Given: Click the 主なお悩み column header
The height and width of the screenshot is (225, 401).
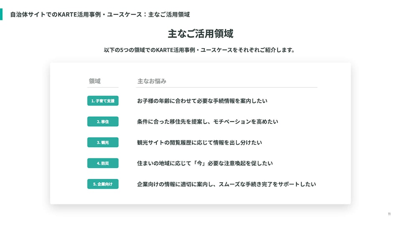Looking at the screenshot, I should [152, 81].
